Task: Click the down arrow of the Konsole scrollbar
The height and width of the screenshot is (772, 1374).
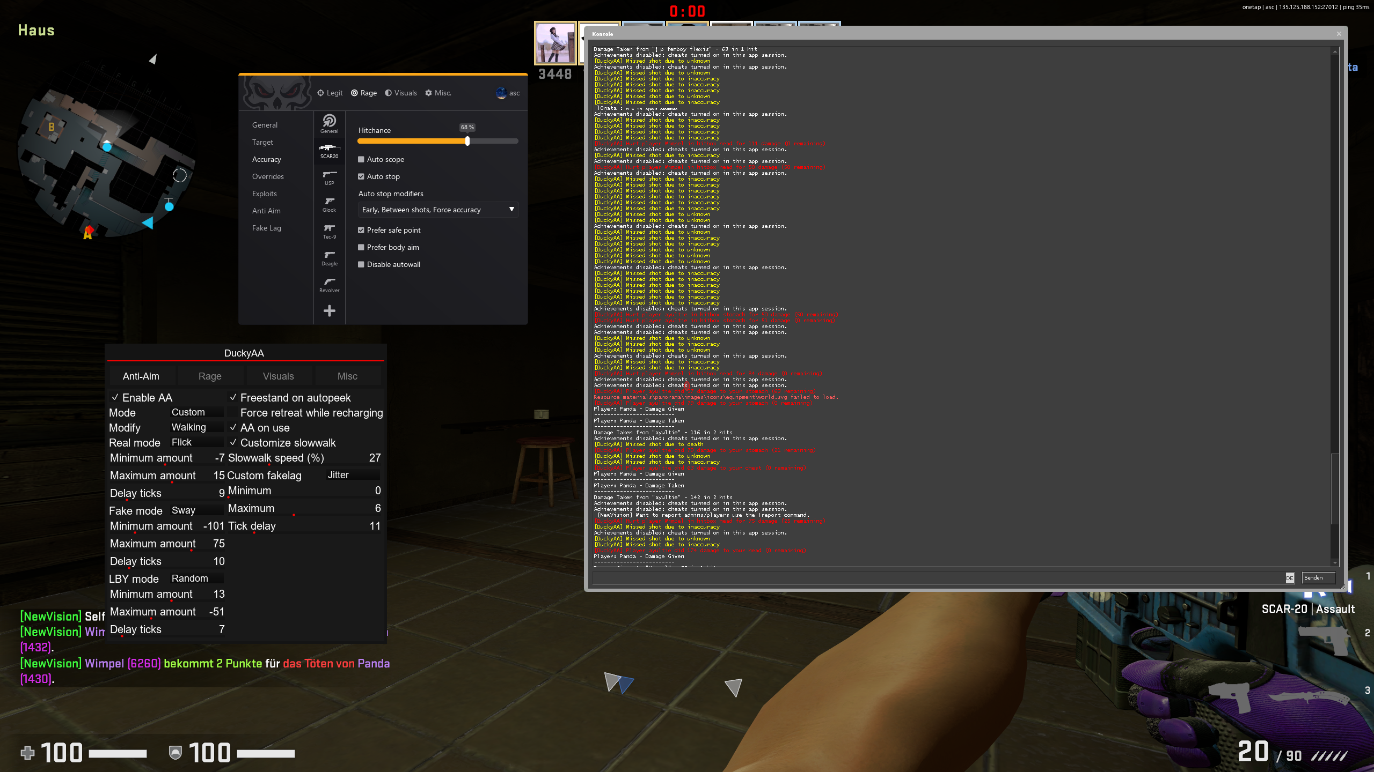Action: tap(1335, 563)
